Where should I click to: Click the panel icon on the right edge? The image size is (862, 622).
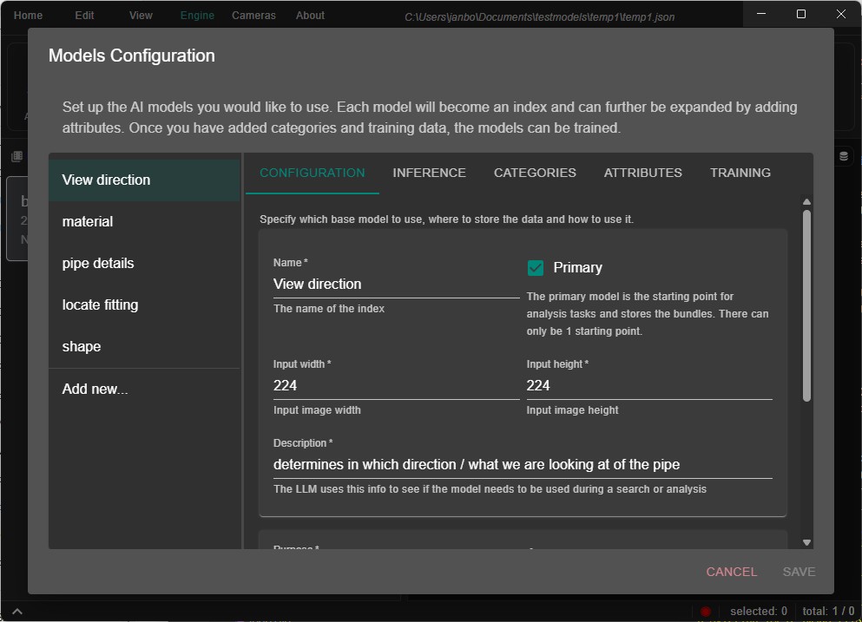[x=842, y=155]
